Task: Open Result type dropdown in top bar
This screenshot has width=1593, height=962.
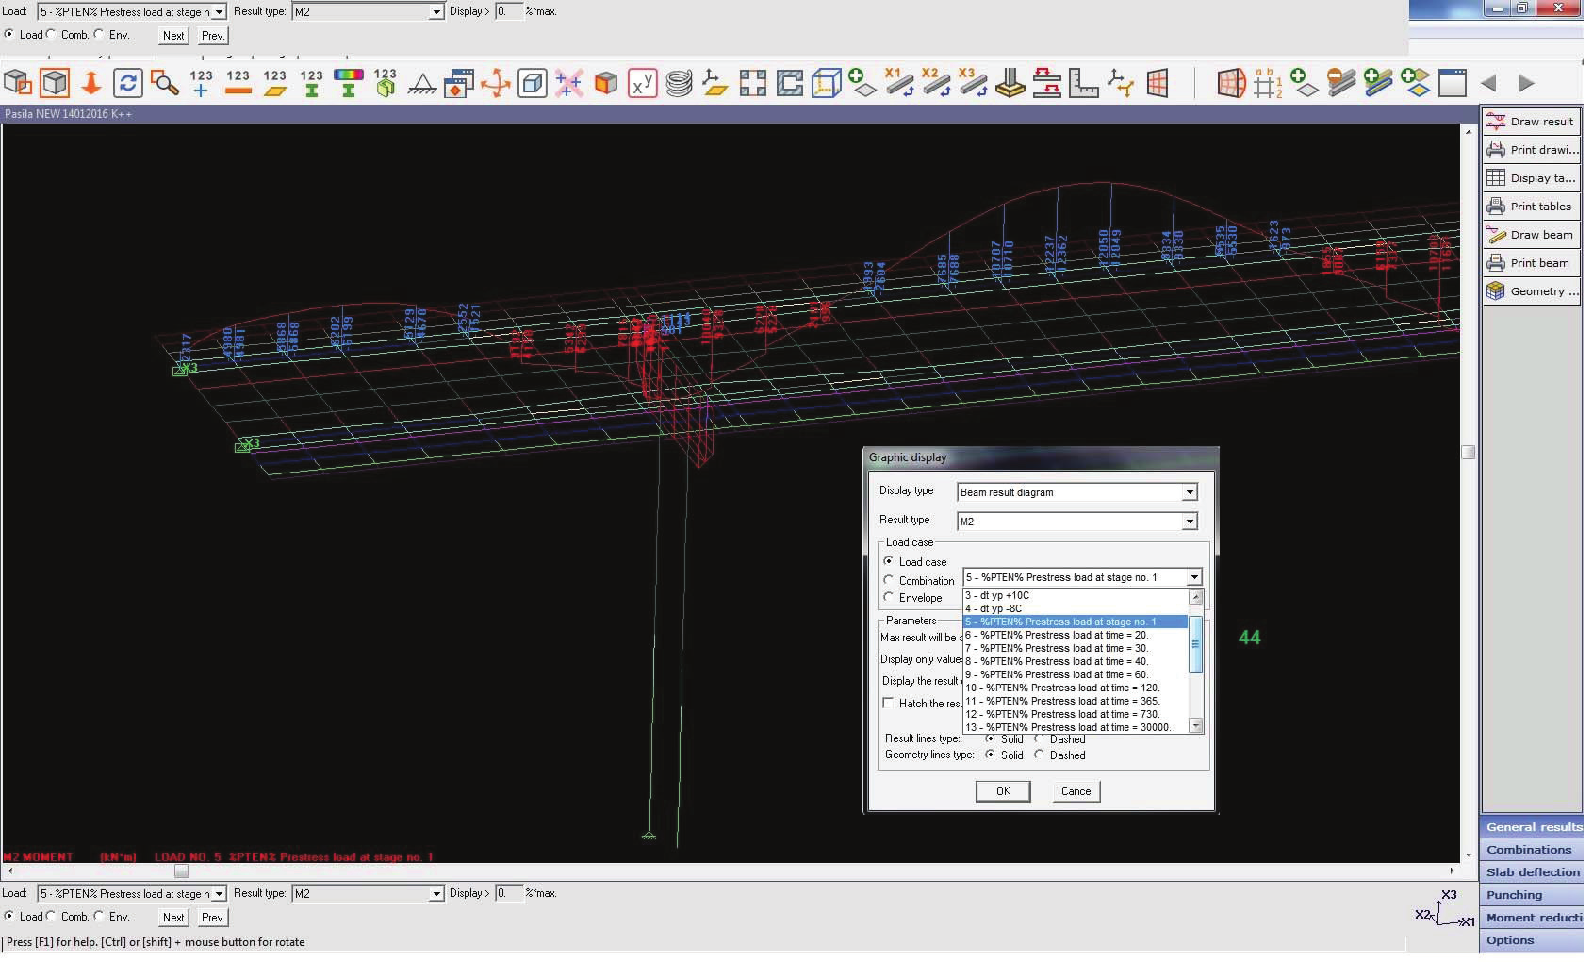Action: point(435,11)
